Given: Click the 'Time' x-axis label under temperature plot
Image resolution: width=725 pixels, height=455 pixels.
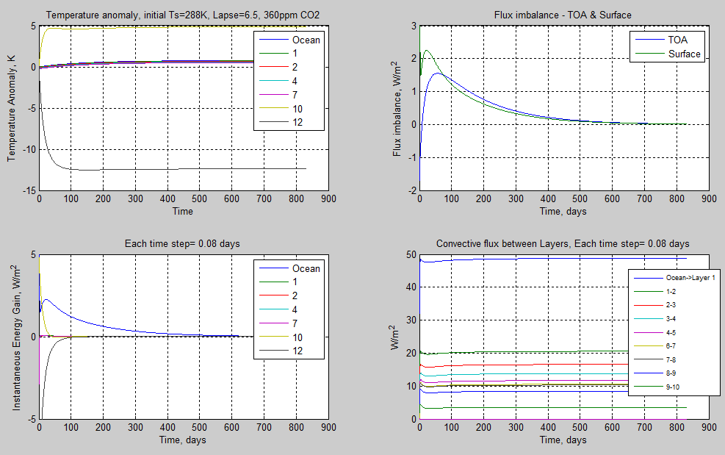Looking at the screenshot, I should [183, 212].
